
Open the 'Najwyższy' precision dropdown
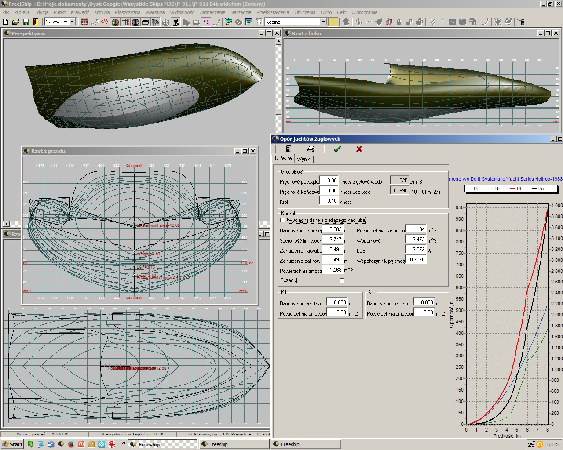(73, 22)
